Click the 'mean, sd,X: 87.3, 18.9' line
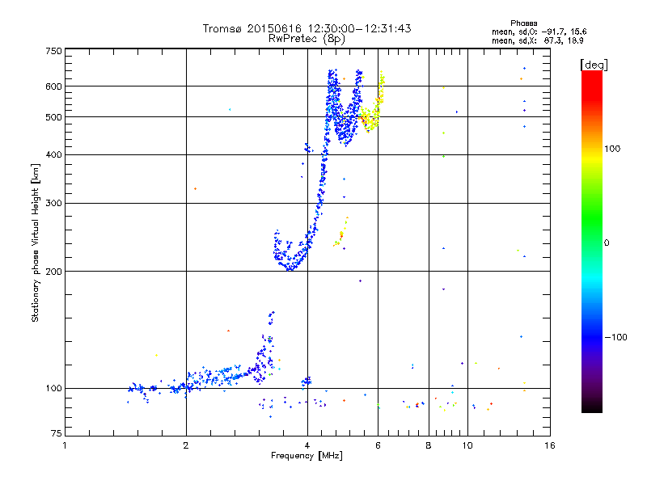Viewport: 647px width, 485px height. (537, 41)
